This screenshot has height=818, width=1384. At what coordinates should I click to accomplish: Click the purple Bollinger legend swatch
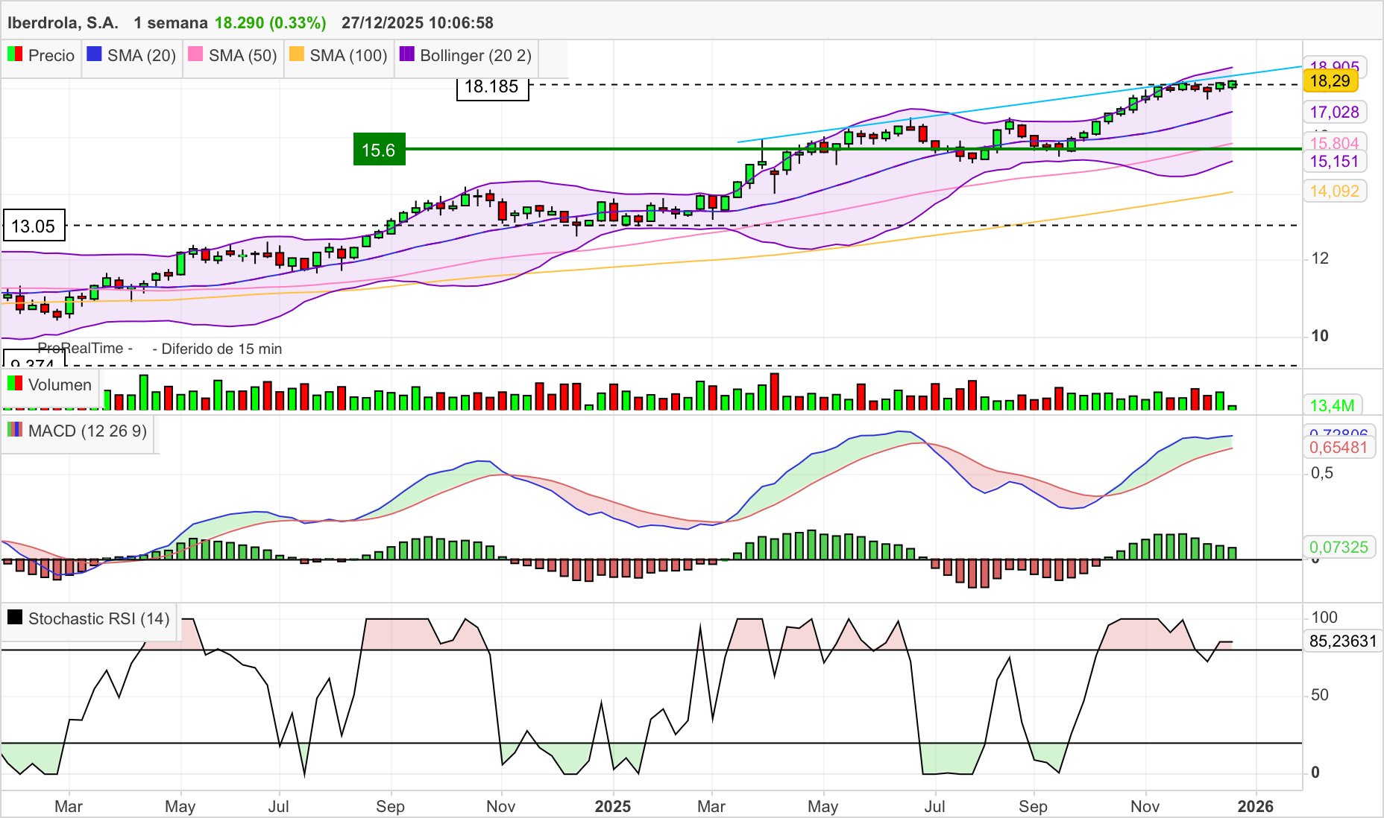click(x=407, y=54)
